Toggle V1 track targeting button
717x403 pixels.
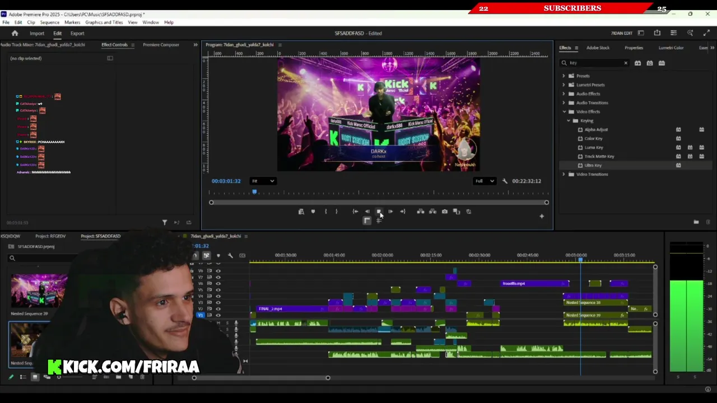(201, 315)
